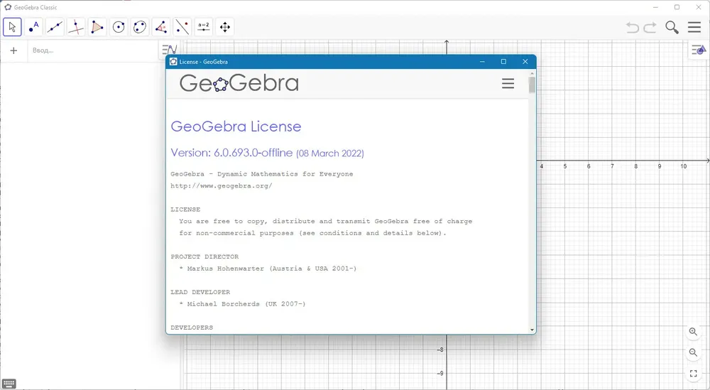Click the Michael Borcherds line

point(242,304)
